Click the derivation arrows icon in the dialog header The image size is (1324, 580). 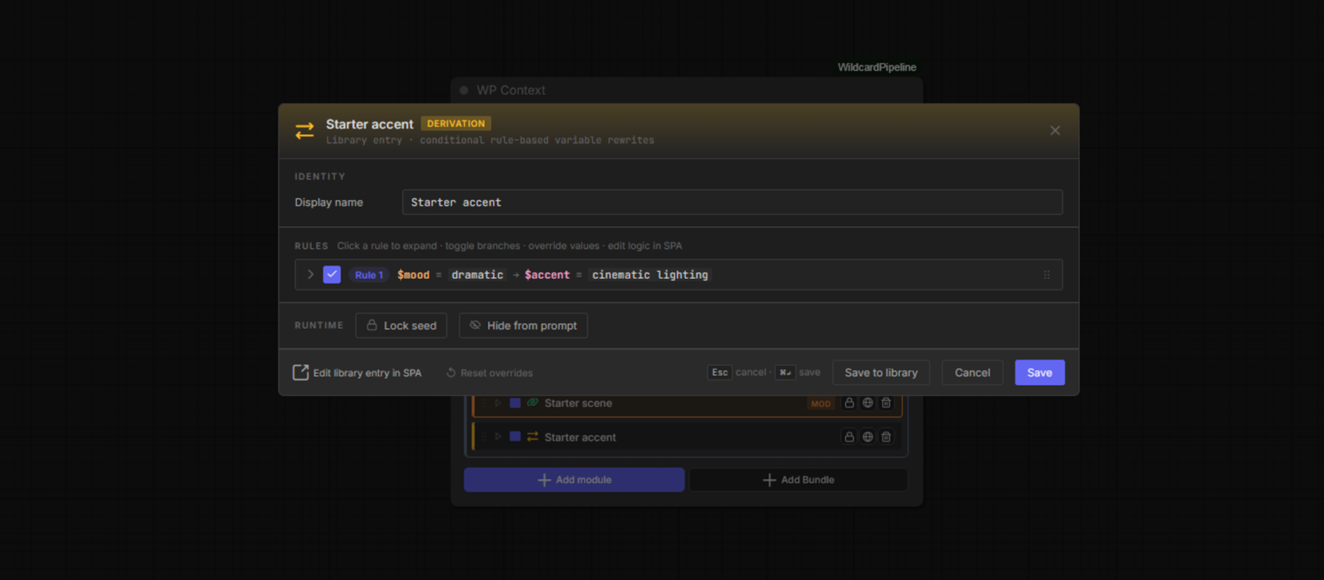pyautogui.click(x=305, y=130)
